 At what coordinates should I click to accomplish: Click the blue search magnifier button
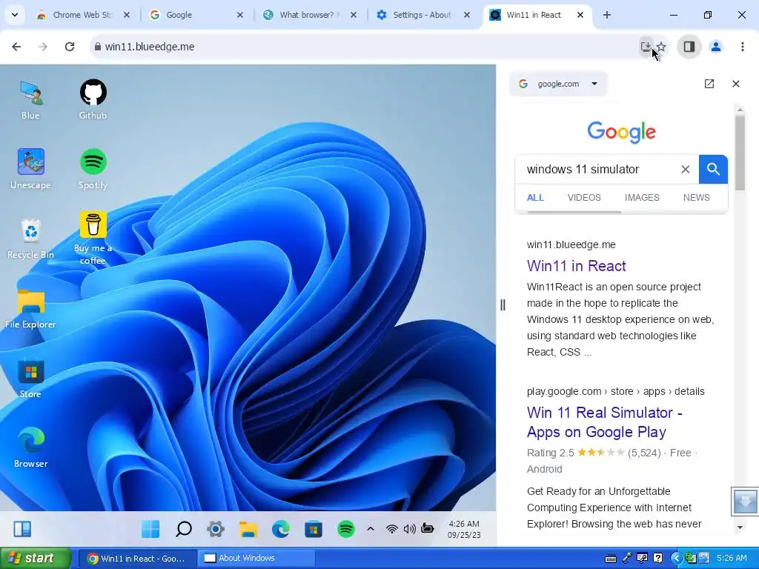click(713, 170)
